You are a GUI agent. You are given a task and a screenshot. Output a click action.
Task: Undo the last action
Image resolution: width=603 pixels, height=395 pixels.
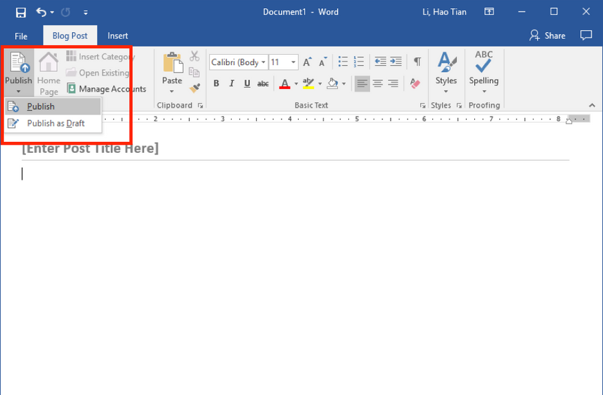pyautogui.click(x=41, y=12)
